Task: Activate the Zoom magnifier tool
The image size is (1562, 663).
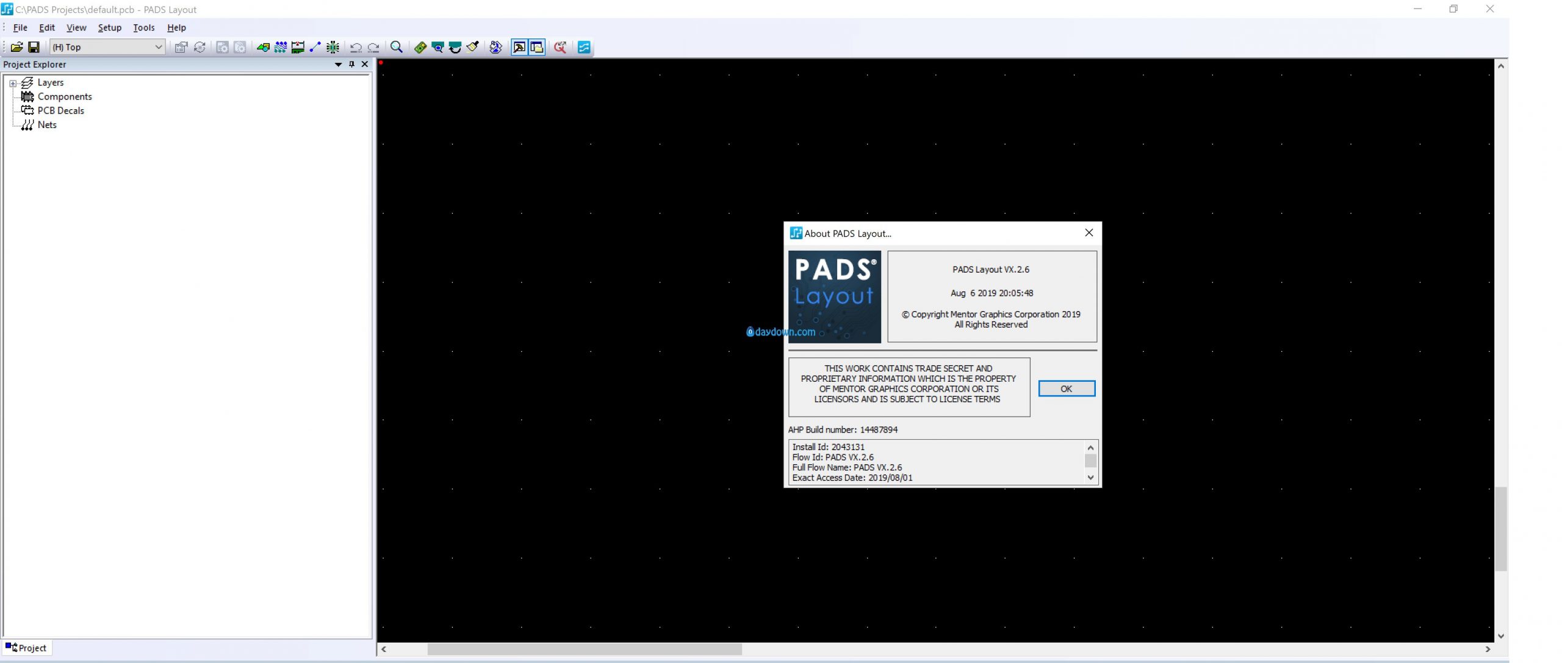Action: [x=397, y=47]
